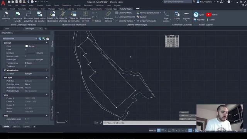247x139 pixels.
Task: Click the Save icon in quick access toolbar
Action: 17,2
